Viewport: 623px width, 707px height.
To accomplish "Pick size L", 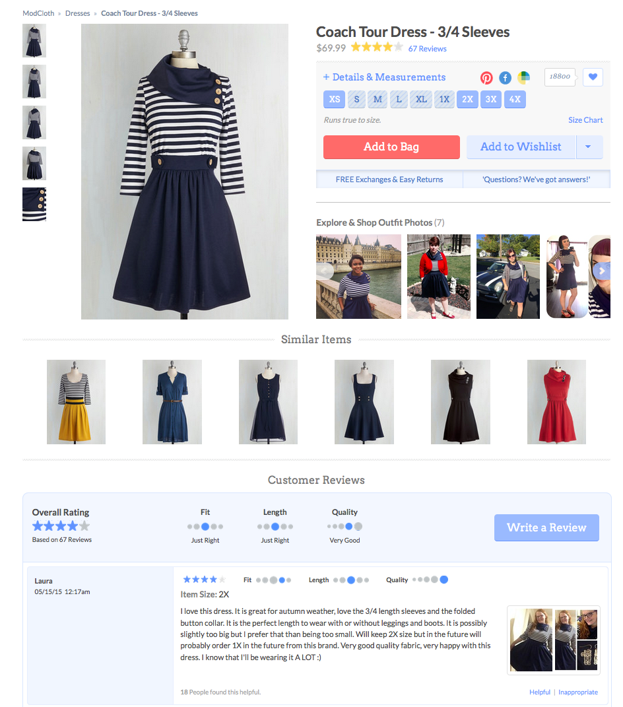I will tap(399, 99).
